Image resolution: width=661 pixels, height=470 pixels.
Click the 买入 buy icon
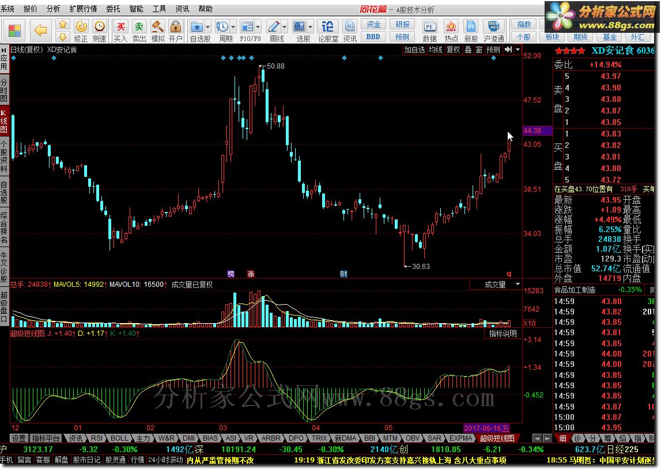click(x=120, y=31)
